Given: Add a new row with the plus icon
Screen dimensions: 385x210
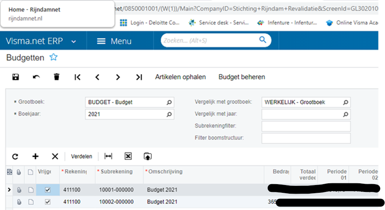Looking at the screenshot, I should pyautogui.click(x=35, y=156).
